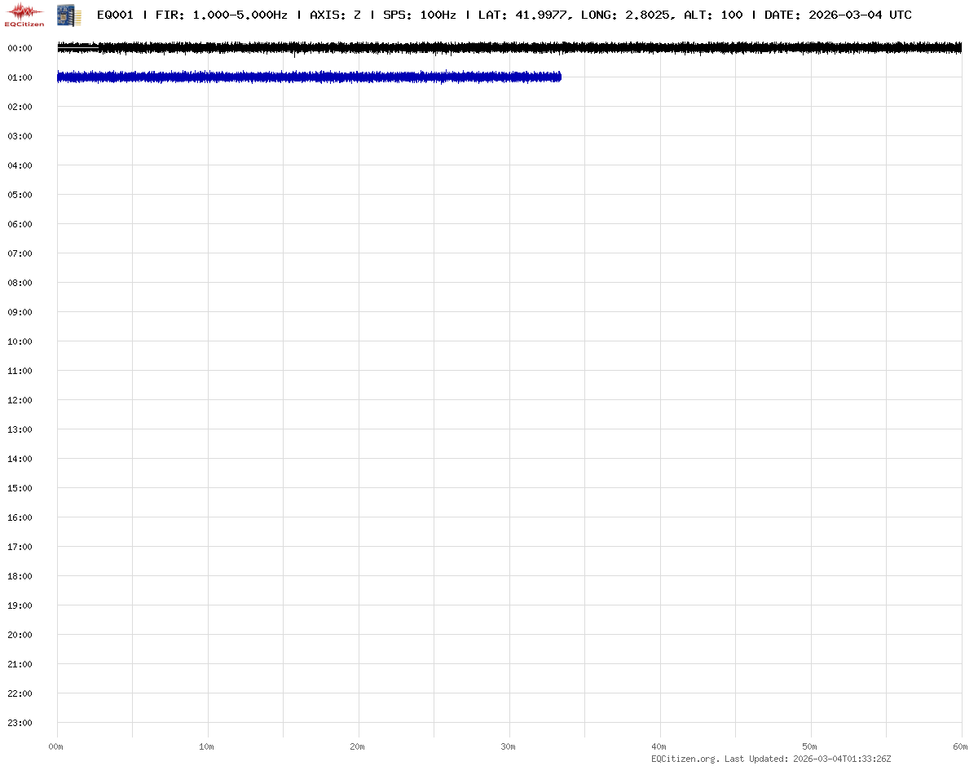The width and height of the screenshot is (978, 766).
Task: Click the 60m minute axis label
Action: pos(961,746)
